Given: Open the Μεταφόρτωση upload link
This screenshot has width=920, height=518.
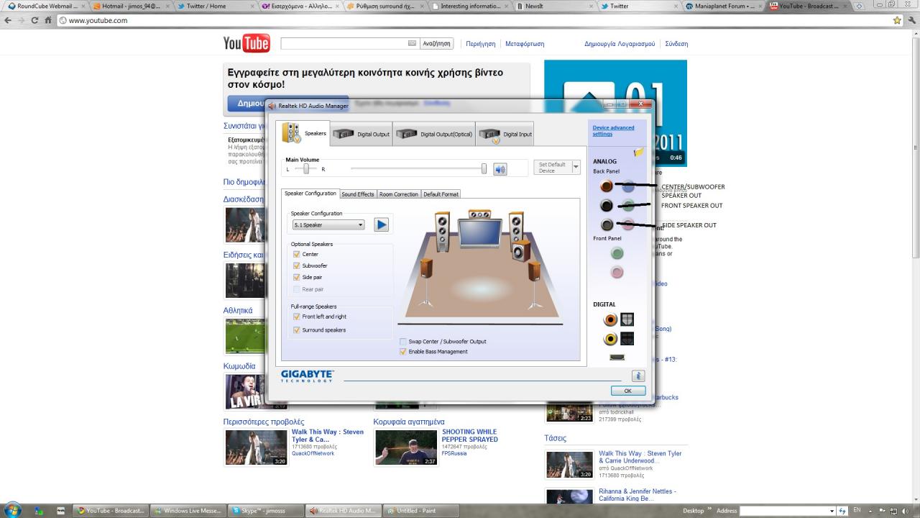Looking at the screenshot, I should tap(525, 44).
